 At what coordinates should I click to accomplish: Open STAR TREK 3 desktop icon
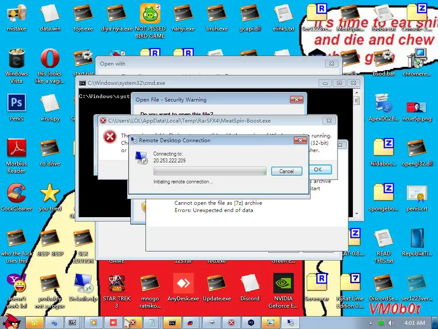tap(117, 291)
